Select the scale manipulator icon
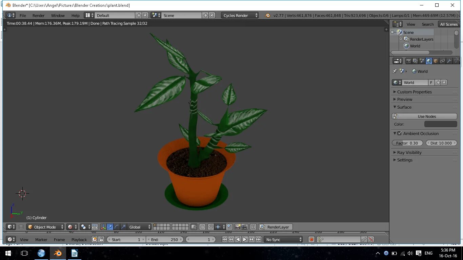Screen dimensions: 463x260 point(123,227)
